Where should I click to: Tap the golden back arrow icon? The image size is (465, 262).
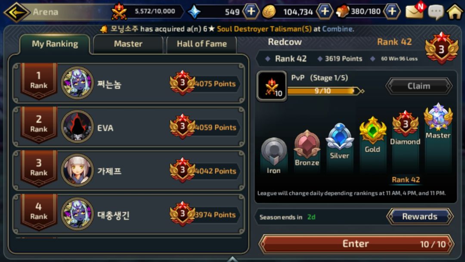tap(16, 12)
